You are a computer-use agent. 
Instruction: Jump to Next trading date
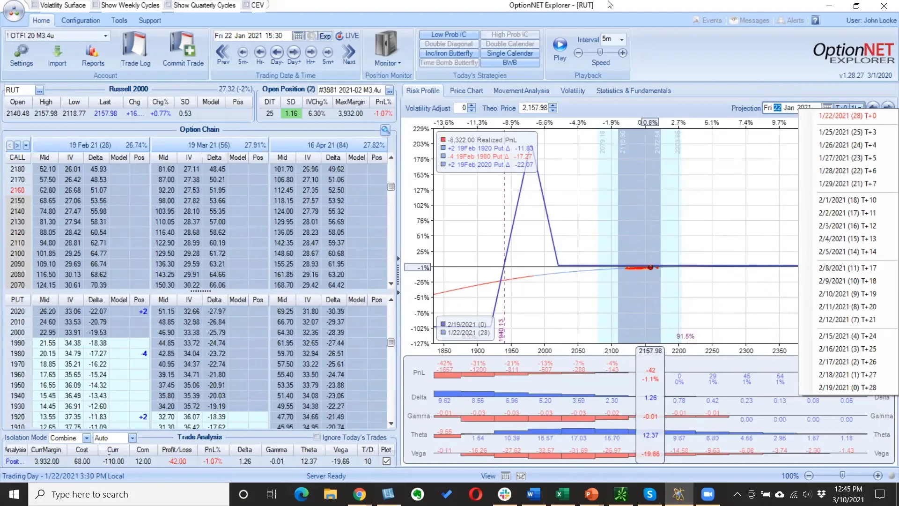coord(349,54)
